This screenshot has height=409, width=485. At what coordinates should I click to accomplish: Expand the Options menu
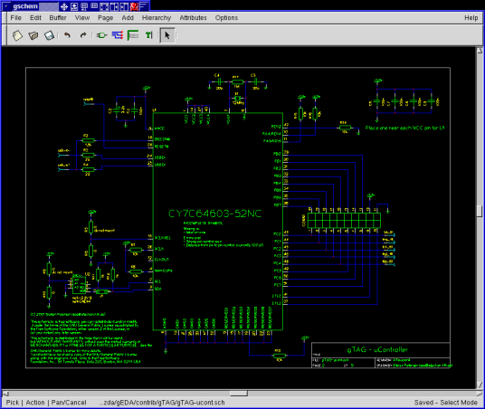coord(226,17)
